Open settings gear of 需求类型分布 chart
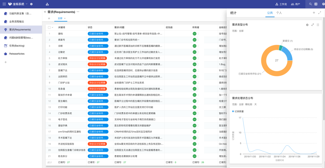 (307, 25)
